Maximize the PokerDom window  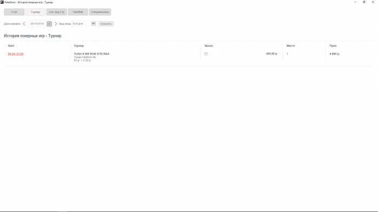[x=364, y=2]
